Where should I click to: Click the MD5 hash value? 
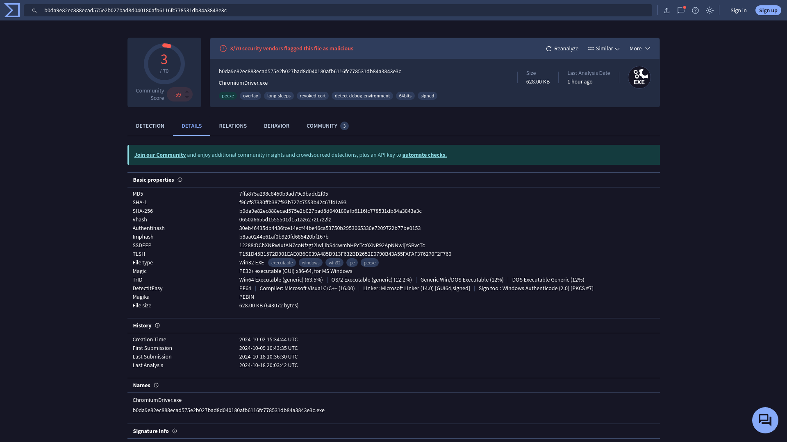tap(284, 194)
